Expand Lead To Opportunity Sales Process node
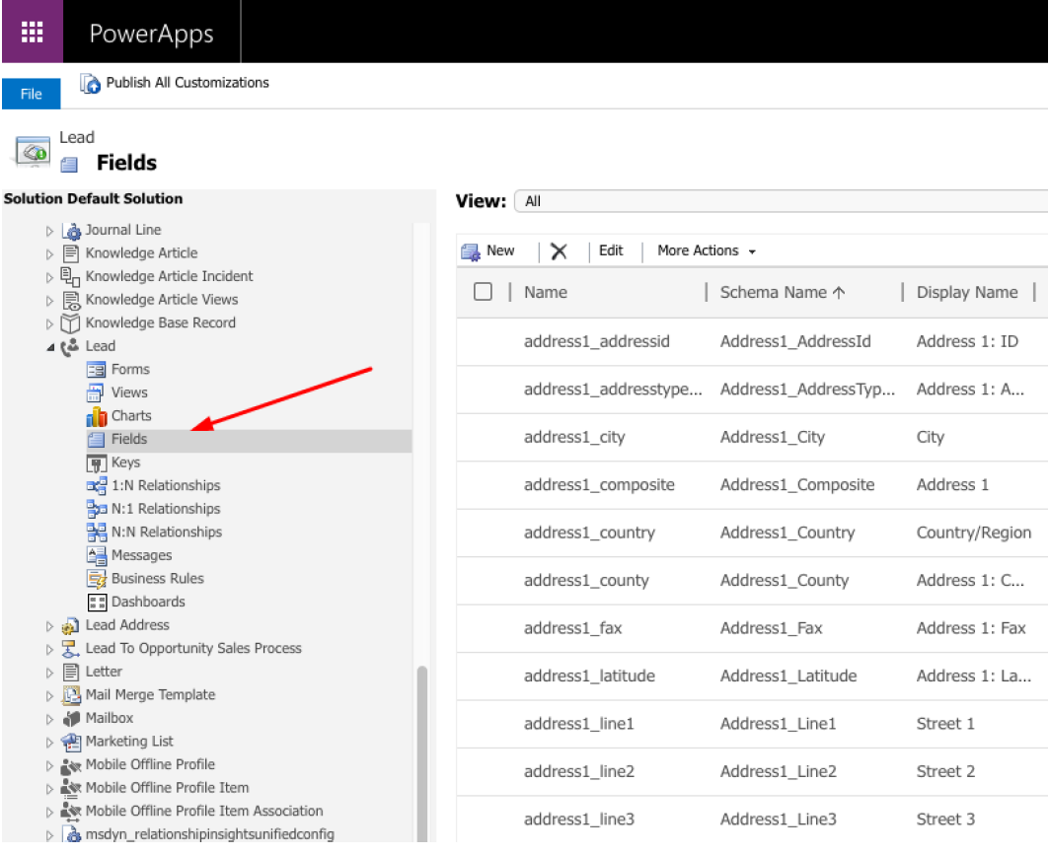Viewport: 1049px width, 855px height. point(49,649)
